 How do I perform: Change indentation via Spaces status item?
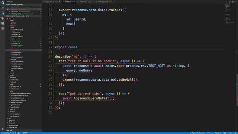202,133
